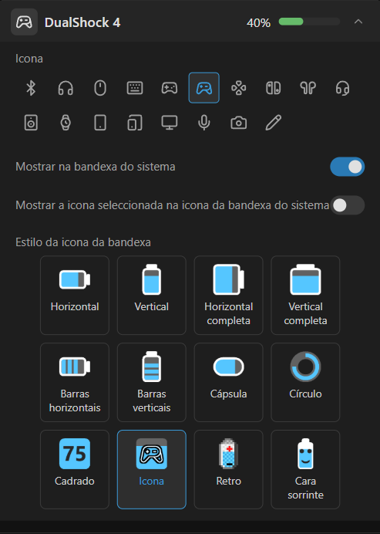Choose the camera icon
This screenshot has height=534, width=380.
[239, 123]
